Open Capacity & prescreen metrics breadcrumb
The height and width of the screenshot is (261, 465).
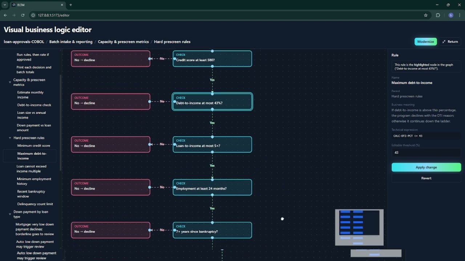pyautogui.click(x=123, y=42)
